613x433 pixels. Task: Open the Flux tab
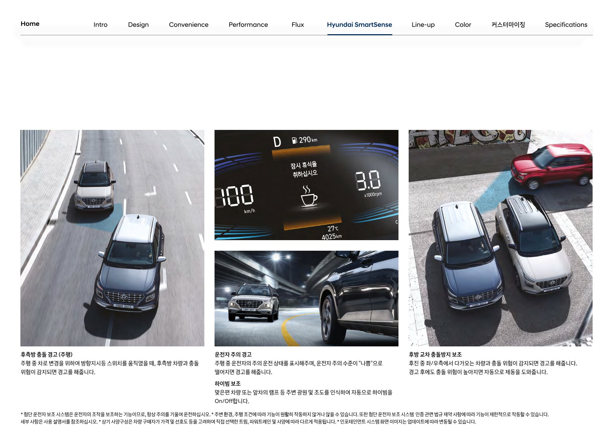298,25
